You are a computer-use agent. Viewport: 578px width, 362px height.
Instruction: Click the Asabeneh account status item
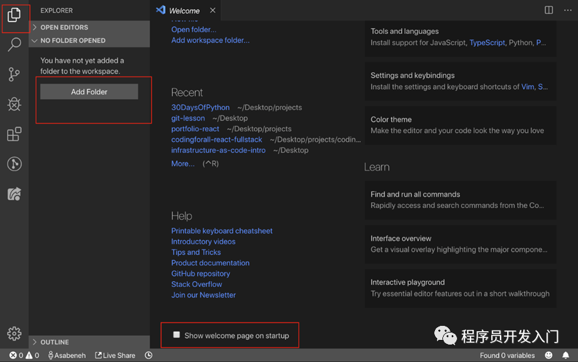67,355
